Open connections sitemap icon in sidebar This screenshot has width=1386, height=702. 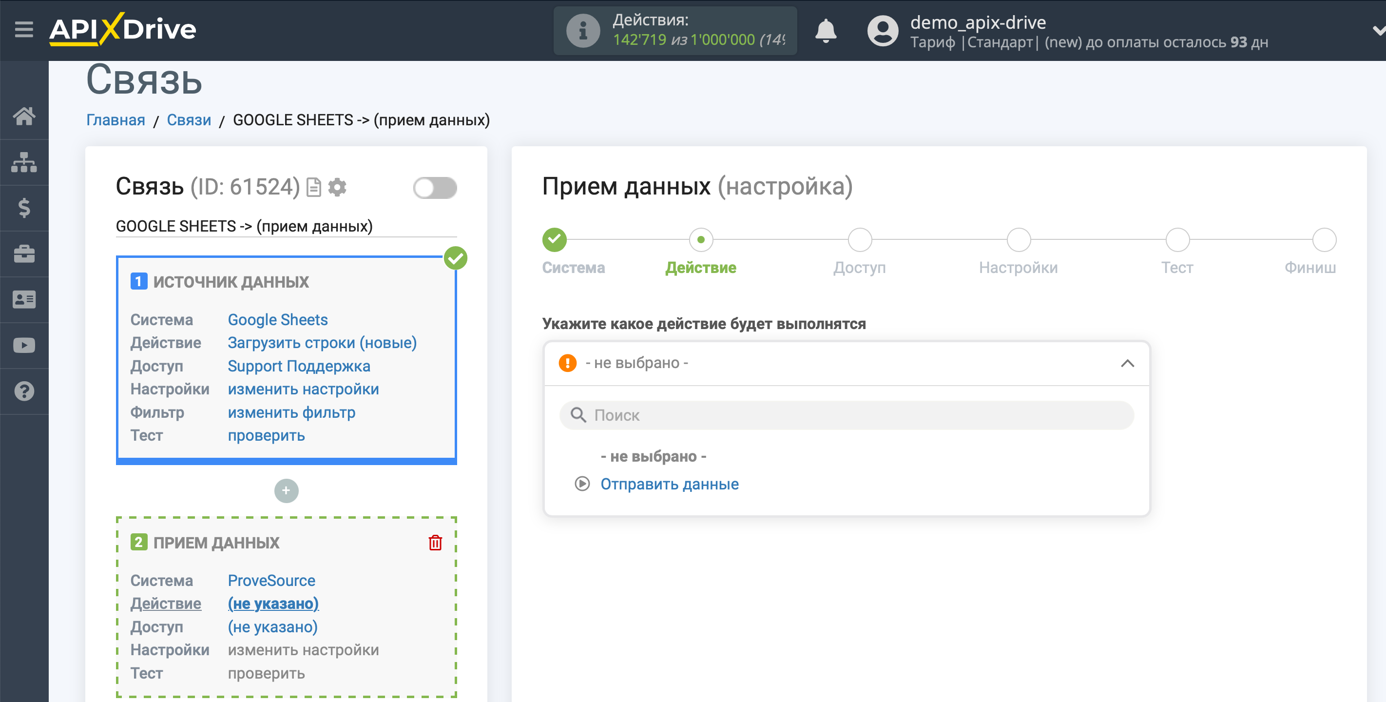[x=24, y=162]
